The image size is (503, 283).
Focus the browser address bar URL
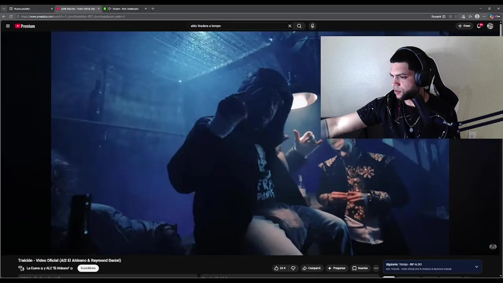click(x=73, y=17)
